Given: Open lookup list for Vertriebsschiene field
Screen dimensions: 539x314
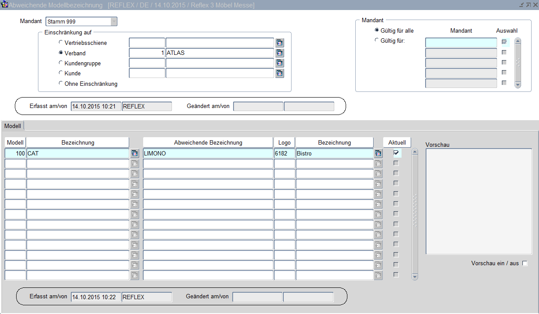Looking at the screenshot, I should [x=280, y=43].
